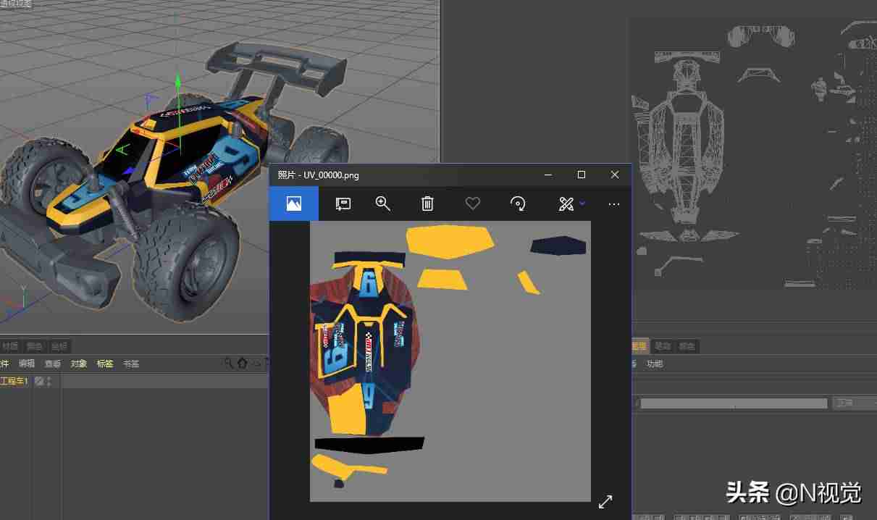The width and height of the screenshot is (877, 520).
Task: Zoom in using the magnifier icon
Action: tap(383, 204)
